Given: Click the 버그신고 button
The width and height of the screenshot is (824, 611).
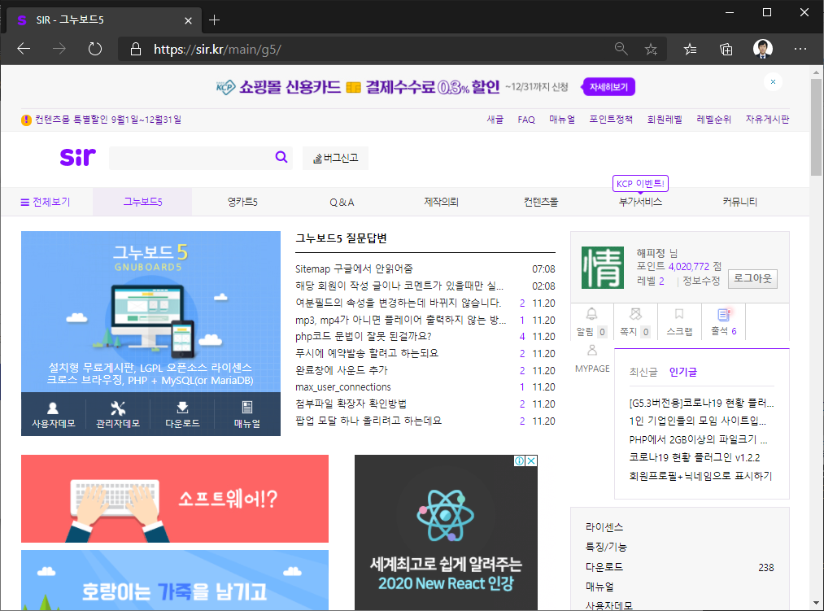Looking at the screenshot, I should pos(335,159).
